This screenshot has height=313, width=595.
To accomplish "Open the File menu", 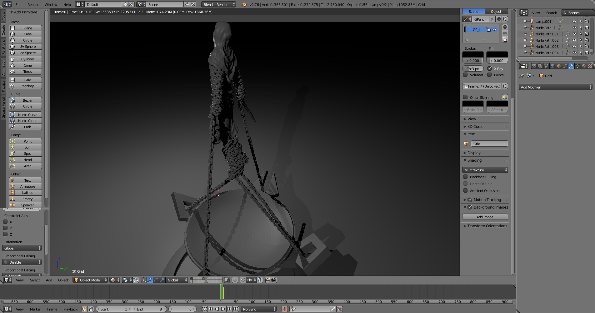I will [18, 4].
